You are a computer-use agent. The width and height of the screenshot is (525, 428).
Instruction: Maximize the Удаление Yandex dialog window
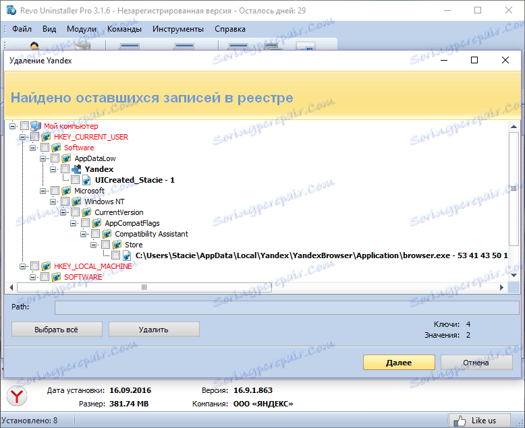point(474,60)
